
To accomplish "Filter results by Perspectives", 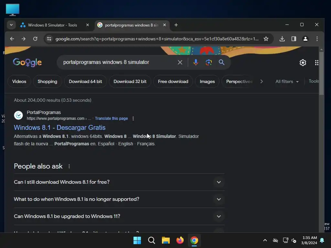I will (x=239, y=81).
